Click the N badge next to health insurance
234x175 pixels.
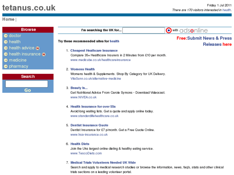point(44,54)
